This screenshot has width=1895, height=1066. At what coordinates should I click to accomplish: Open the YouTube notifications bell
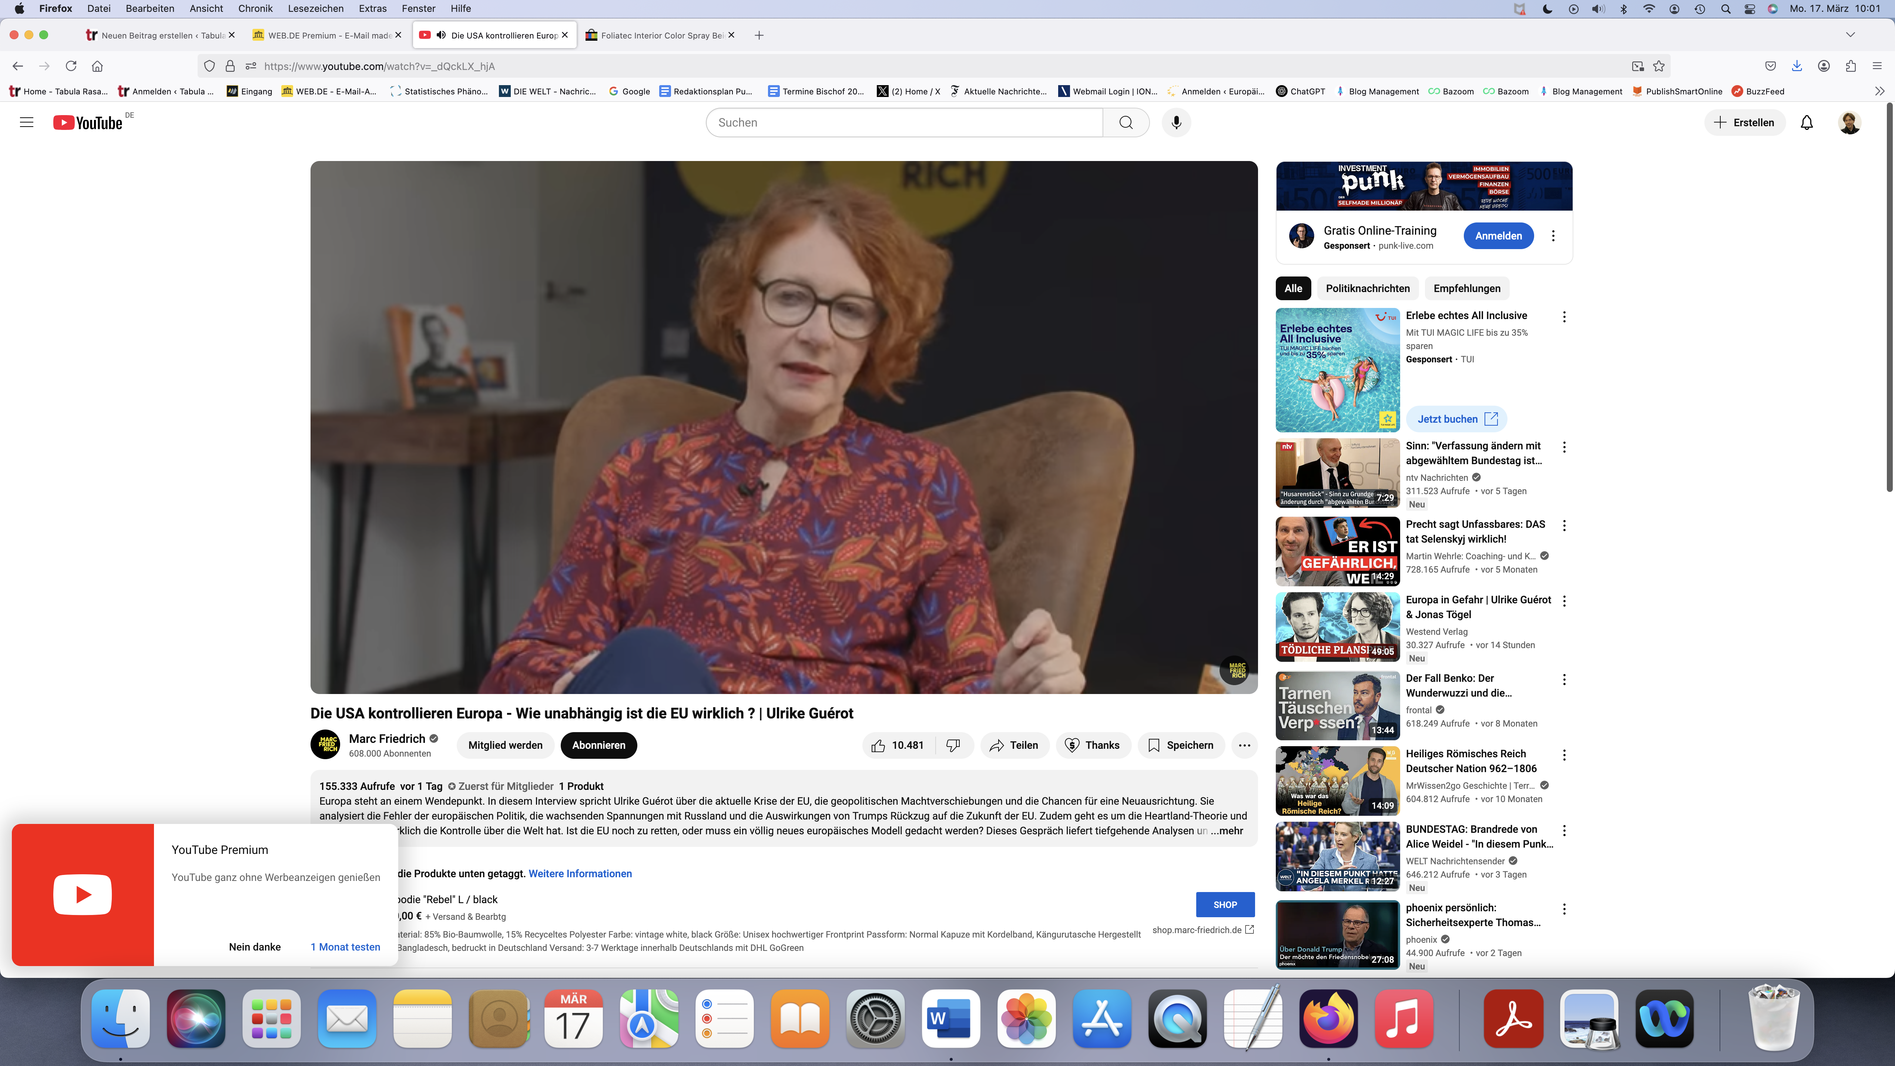[1807, 122]
